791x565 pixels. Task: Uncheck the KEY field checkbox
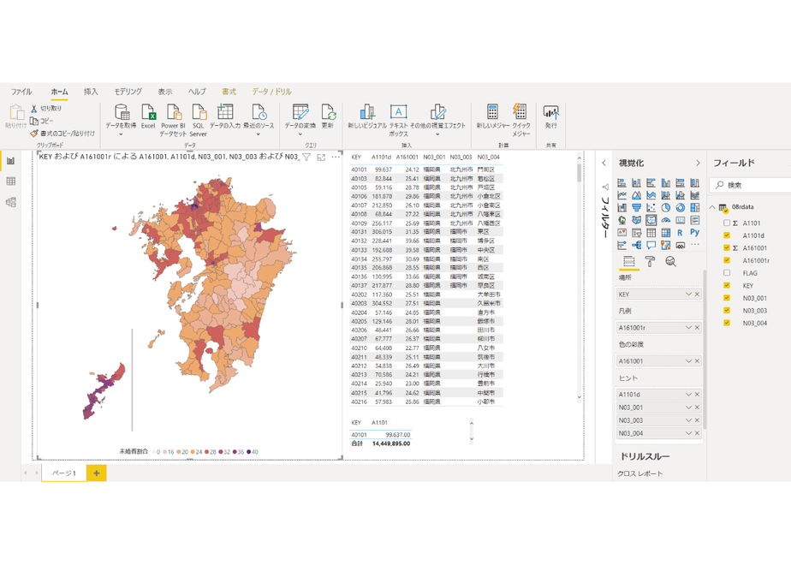coord(727,286)
